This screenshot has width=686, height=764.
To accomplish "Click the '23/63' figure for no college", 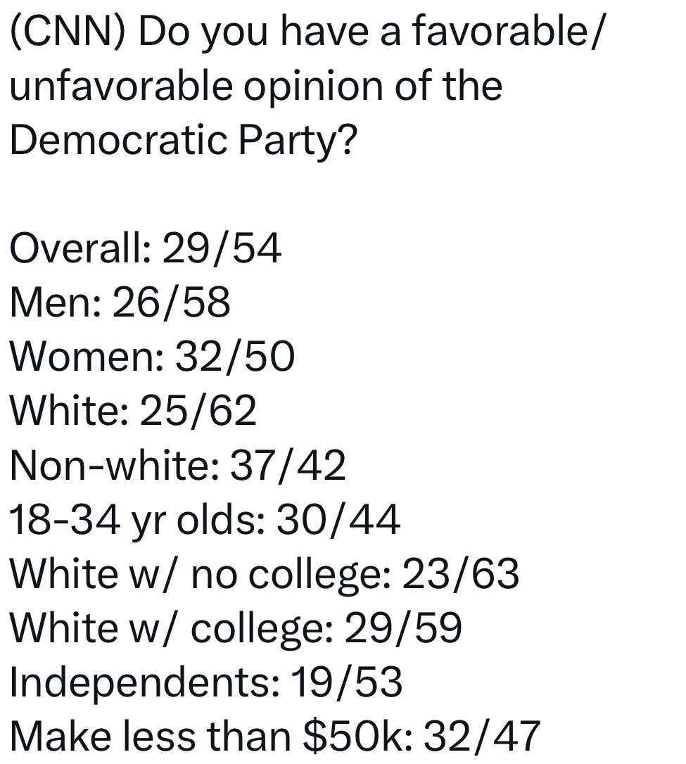I will (x=460, y=574).
